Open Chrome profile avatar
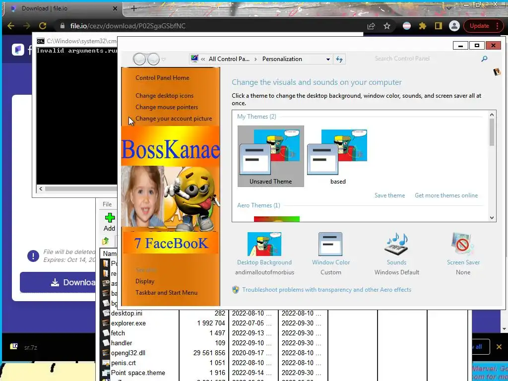The height and width of the screenshot is (381, 508). pyautogui.click(x=454, y=26)
